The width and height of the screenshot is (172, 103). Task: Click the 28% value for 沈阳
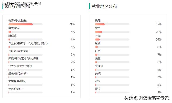159,24
